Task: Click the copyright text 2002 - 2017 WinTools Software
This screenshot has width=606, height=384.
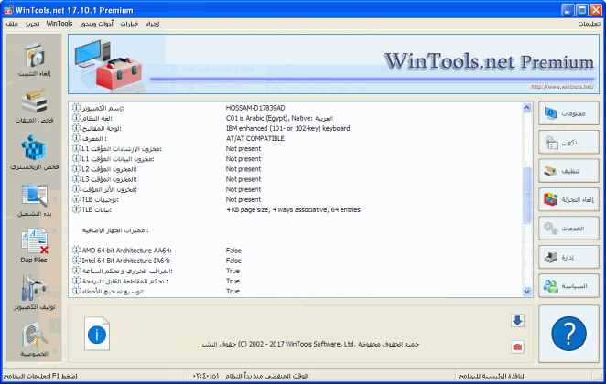Action: 310,344
